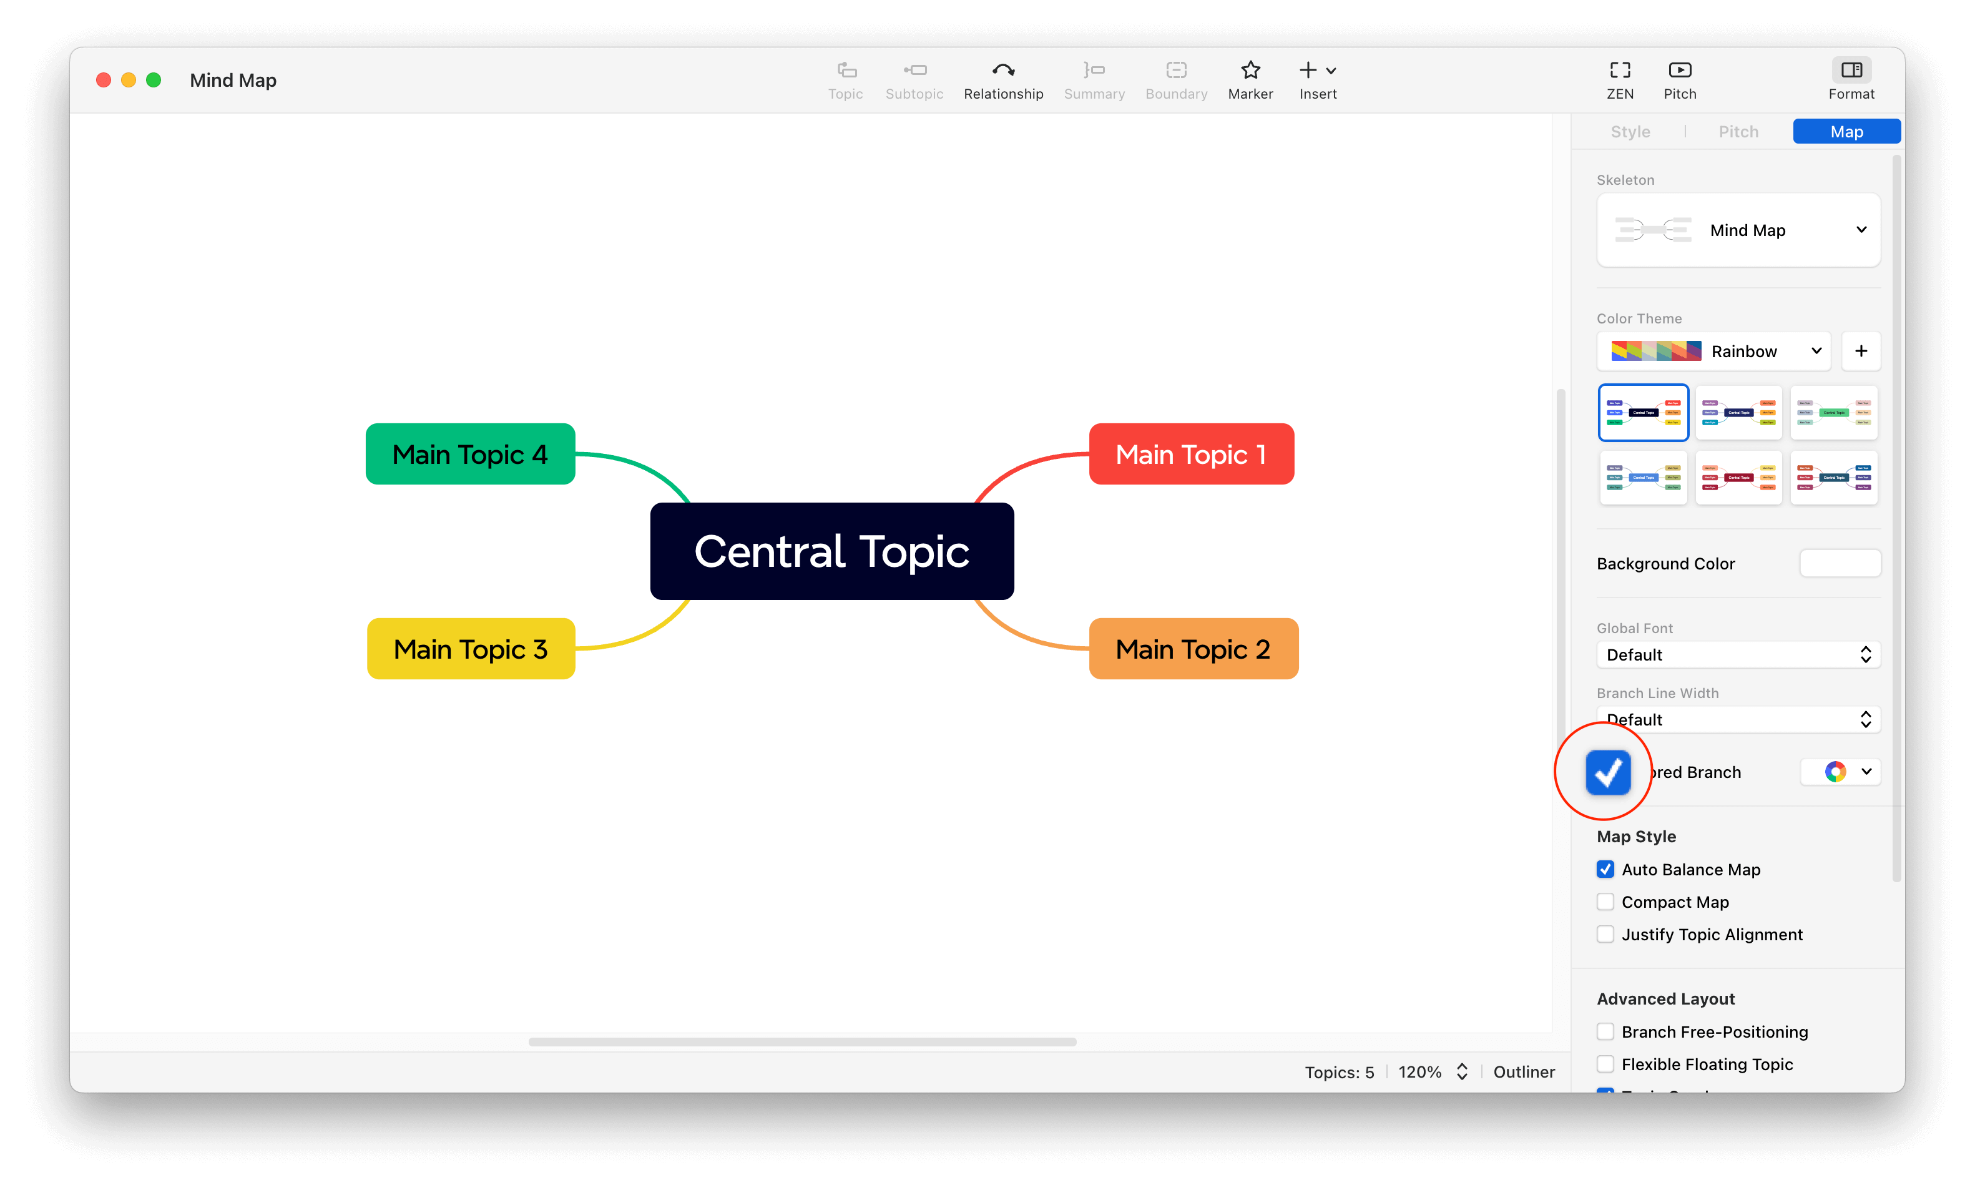Enable Flexible Floating Topic
The width and height of the screenshot is (1975, 1185).
1605,1065
